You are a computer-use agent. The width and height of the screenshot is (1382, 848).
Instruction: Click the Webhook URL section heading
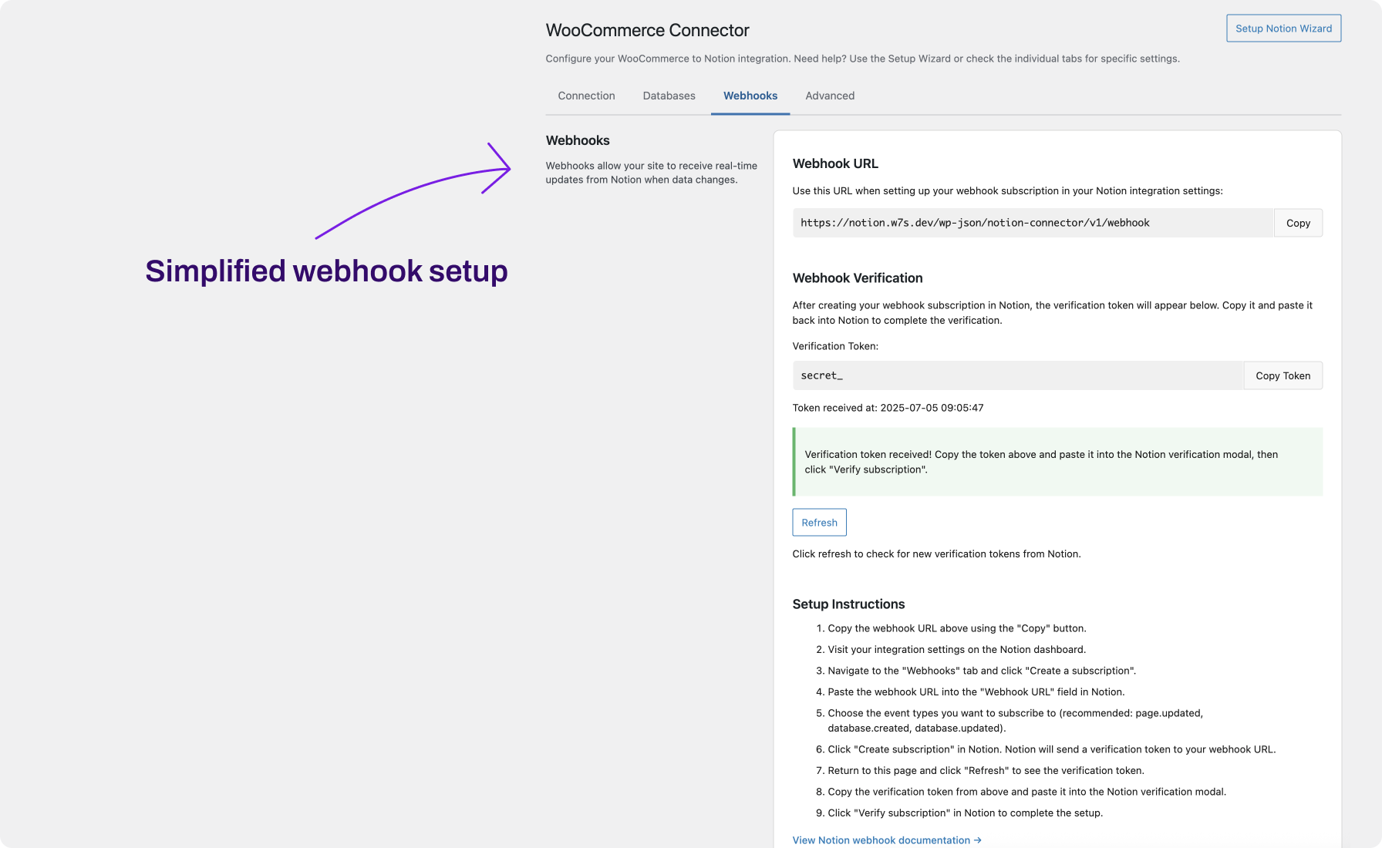(x=835, y=163)
